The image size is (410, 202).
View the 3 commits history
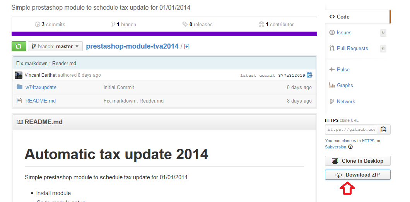click(x=50, y=25)
